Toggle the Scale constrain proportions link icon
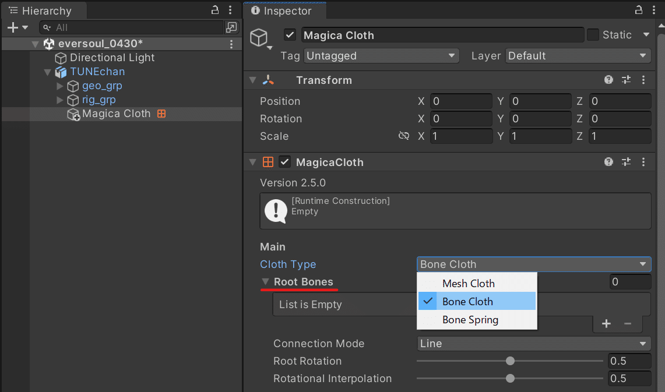 (x=404, y=136)
